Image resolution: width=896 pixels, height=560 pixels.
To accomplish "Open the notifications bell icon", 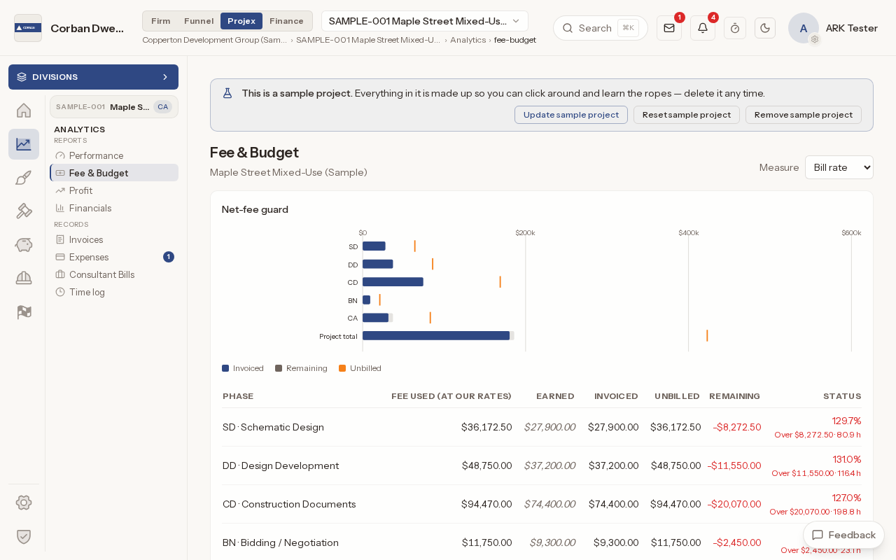I will [703, 28].
